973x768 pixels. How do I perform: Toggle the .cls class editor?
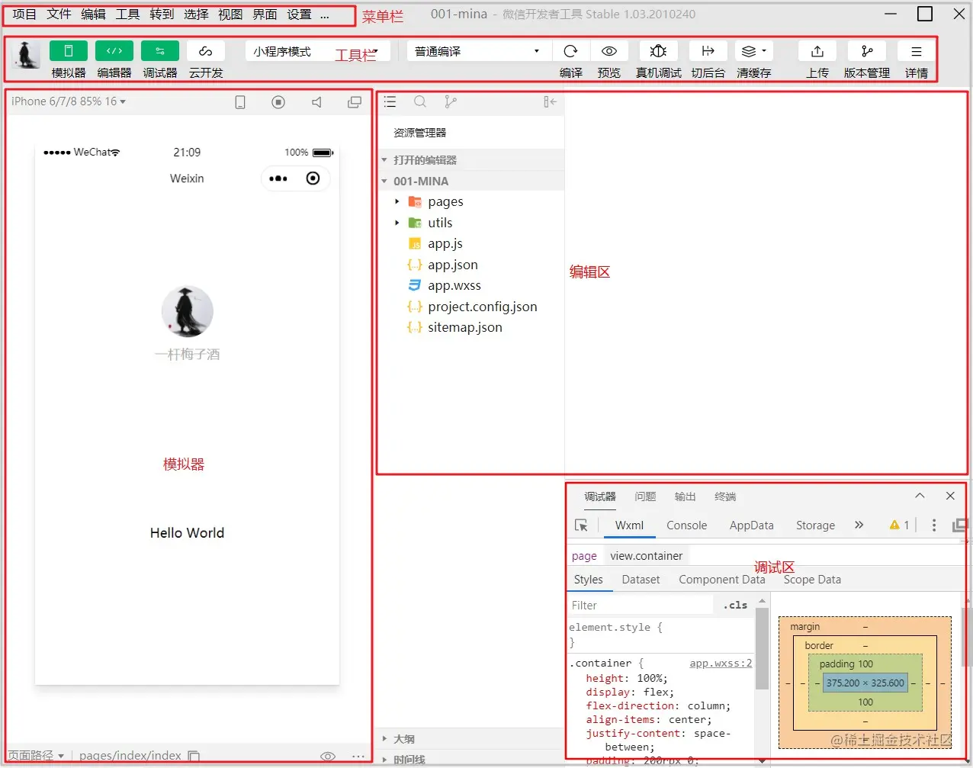point(735,605)
